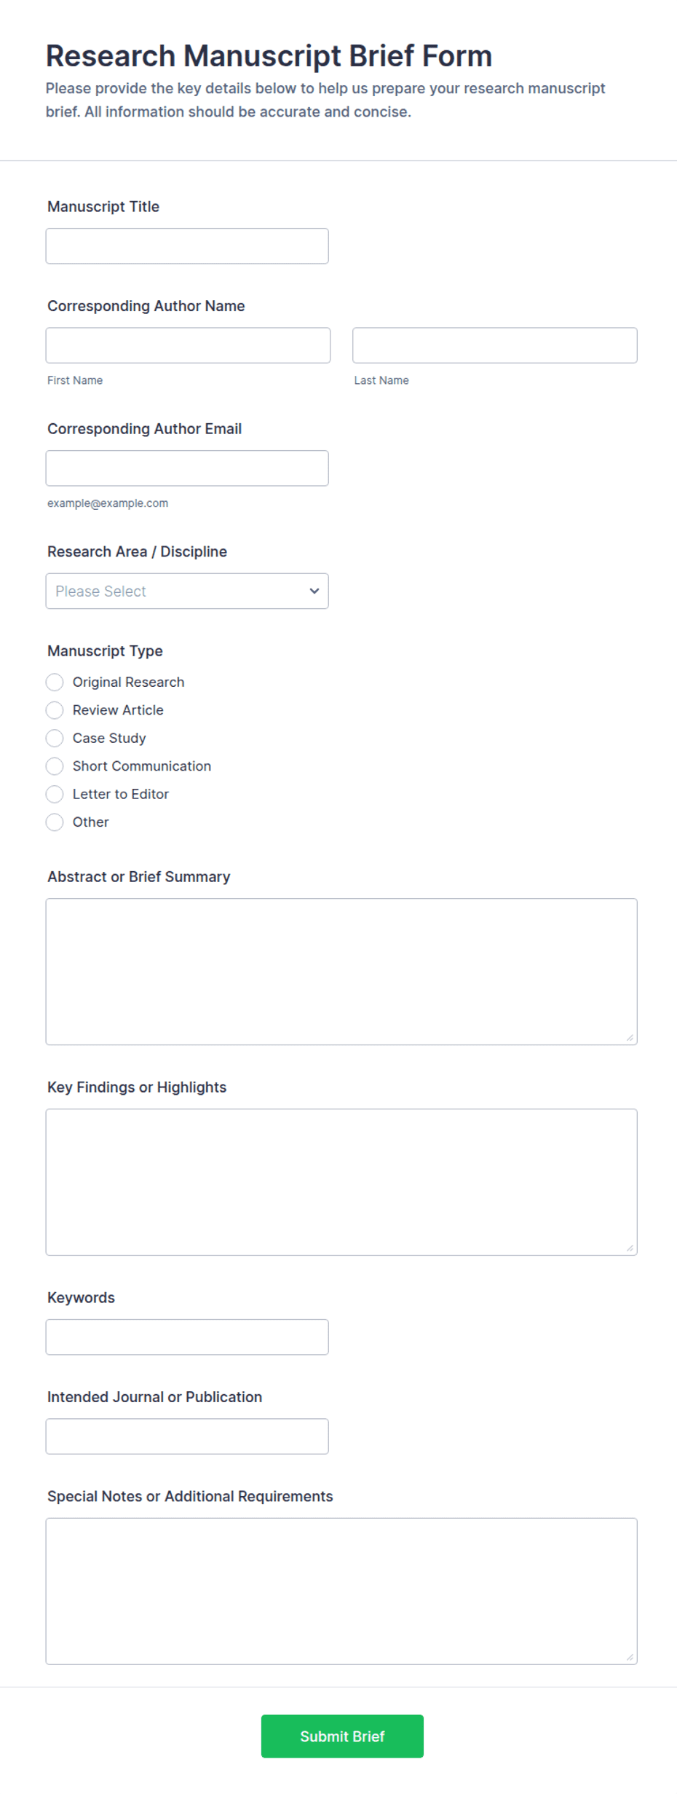Choose Review Article manuscript type
This screenshot has height=1794, width=677.
pos(55,710)
